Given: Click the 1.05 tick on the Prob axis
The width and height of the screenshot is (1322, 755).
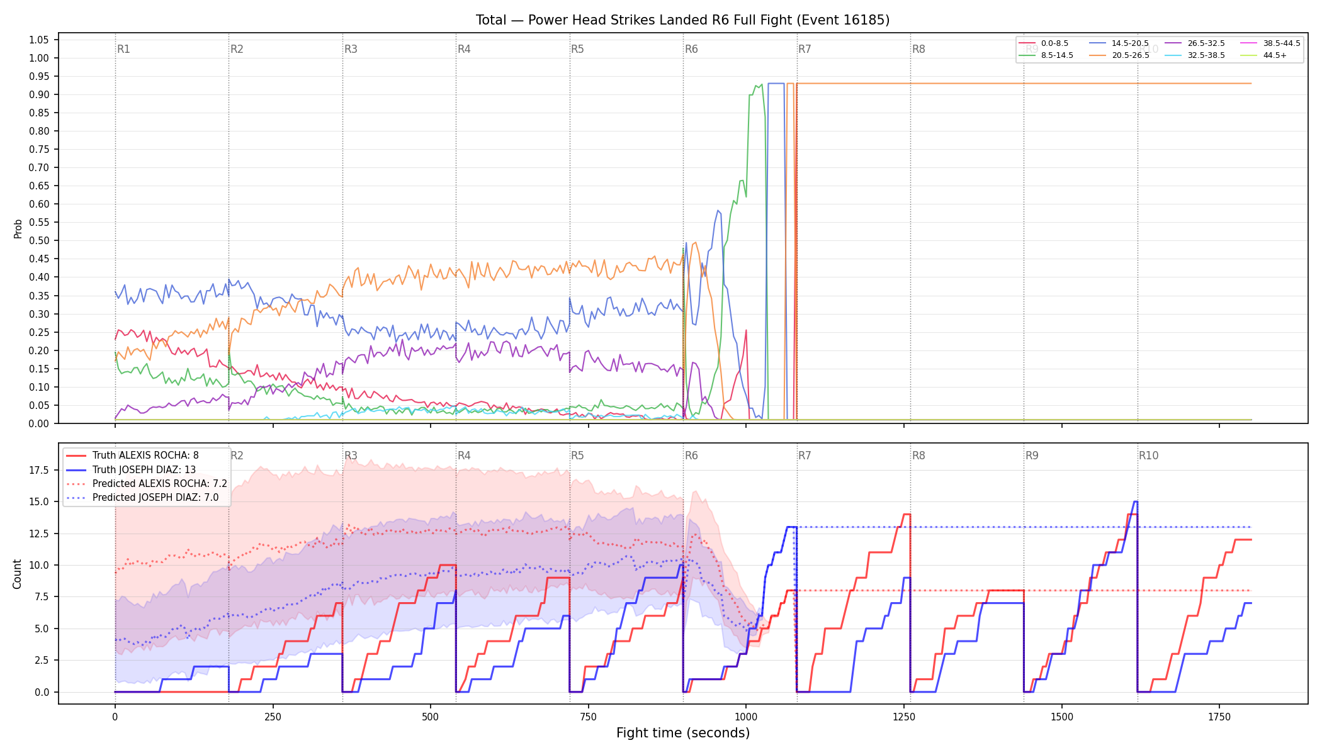Looking at the screenshot, I should pos(38,40).
